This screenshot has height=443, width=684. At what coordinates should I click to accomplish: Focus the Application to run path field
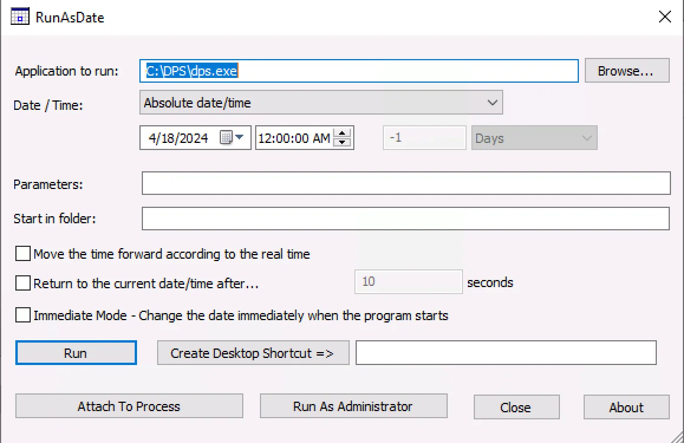(359, 71)
